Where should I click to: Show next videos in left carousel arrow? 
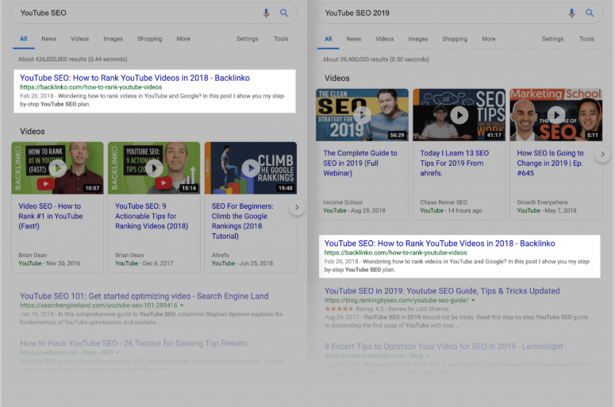[x=297, y=207]
